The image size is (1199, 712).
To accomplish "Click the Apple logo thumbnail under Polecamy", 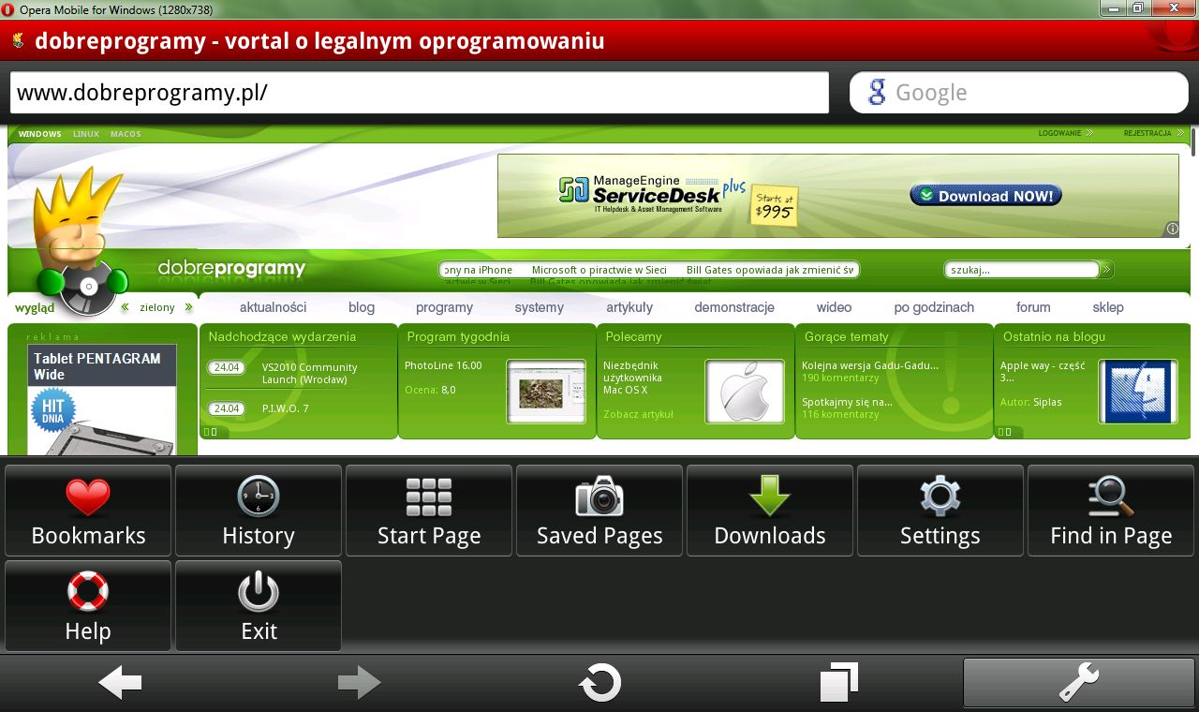I will pos(745,392).
